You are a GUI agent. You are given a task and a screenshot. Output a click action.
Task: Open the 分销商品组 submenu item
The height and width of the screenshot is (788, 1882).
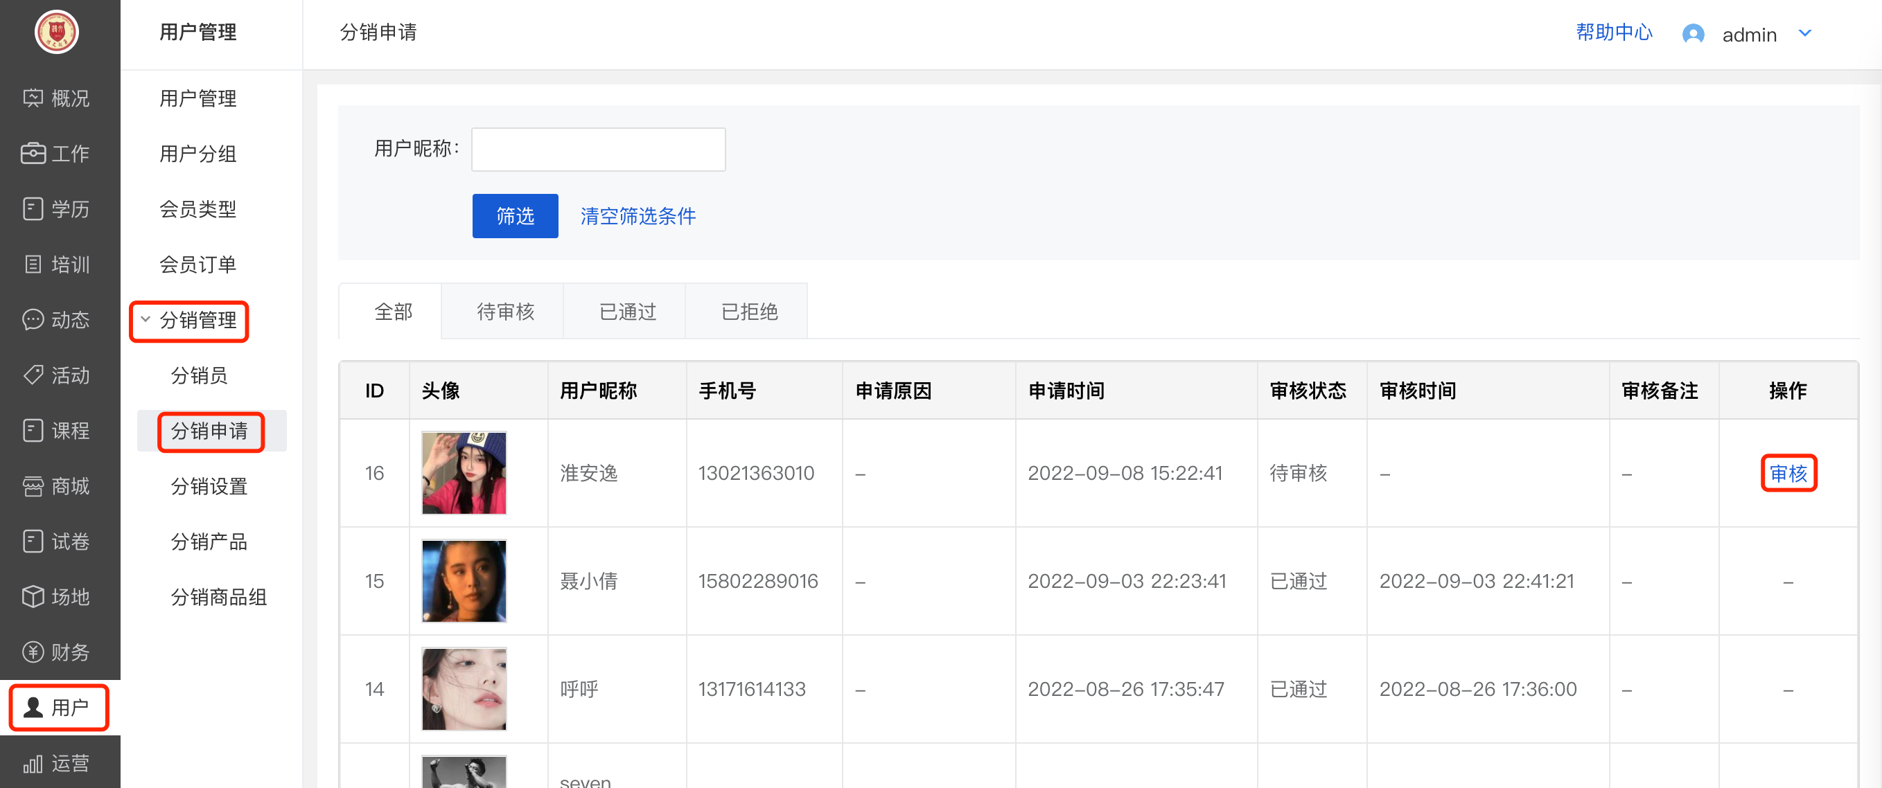(x=219, y=598)
